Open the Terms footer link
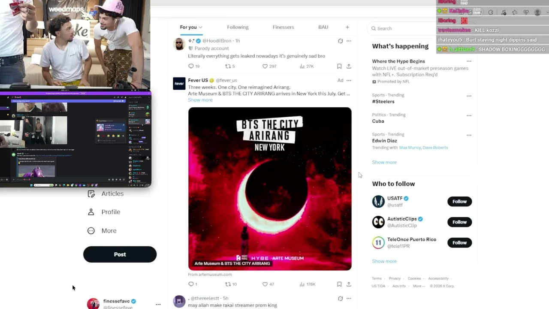Screen dimensions: 549x309 pos(377,279)
